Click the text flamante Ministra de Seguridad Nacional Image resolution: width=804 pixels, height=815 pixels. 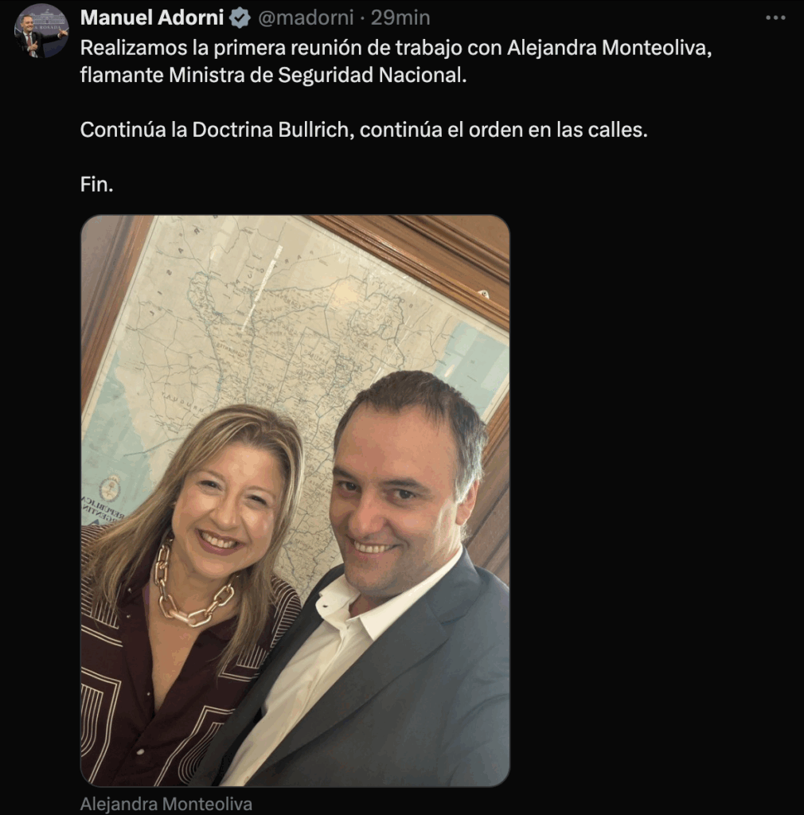(x=273, y=76)
